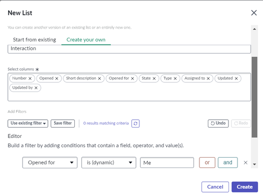The width and height of the screenshot is (263, 195).
Task: Click the scrollbar up arrow
Action: click(255, 29)
